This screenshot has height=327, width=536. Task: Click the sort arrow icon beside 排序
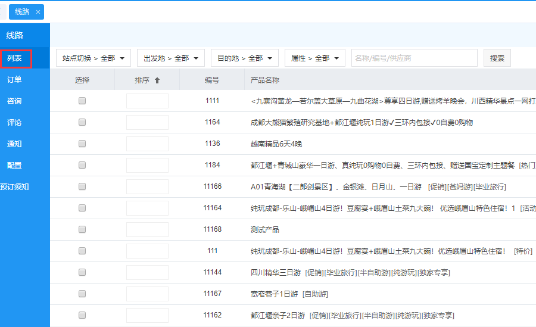click(157, 80)
